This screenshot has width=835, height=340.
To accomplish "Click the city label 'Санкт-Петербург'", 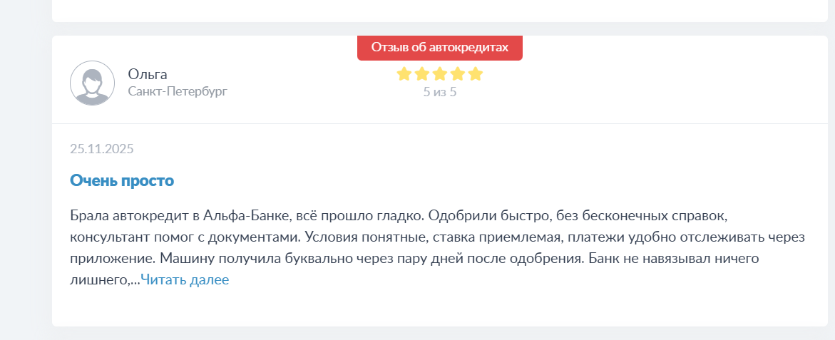I will 178,91.
